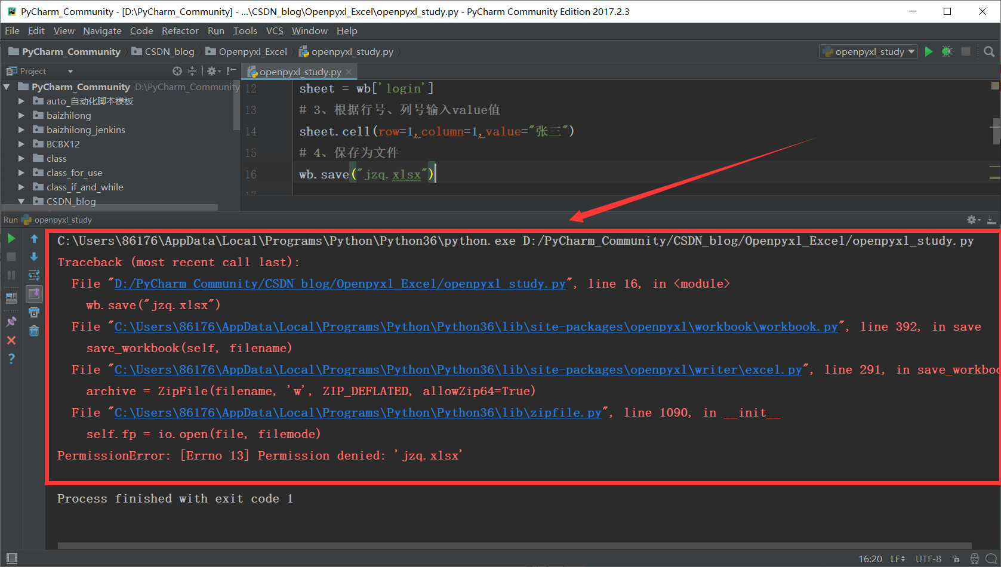Expand the BCBX12 folder

[x=21, y=144]
